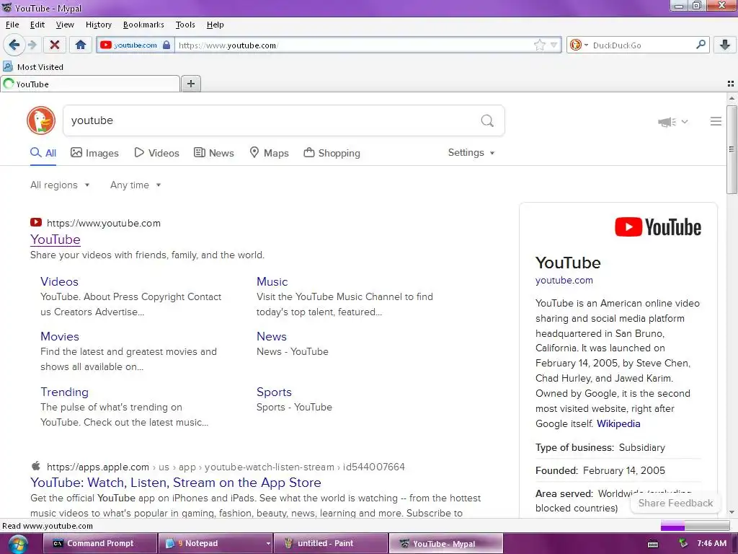Switch to Images results
This screenshot has height=554, width=738.
(x=94, y=153)
